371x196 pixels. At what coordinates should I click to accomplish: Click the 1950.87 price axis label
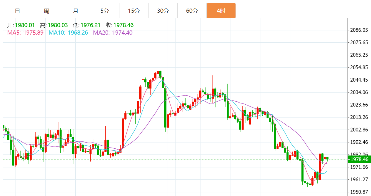click(x=360, y=192)
